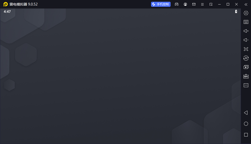The width and height of the screenshot is (251, 144).
Task: Click the circular-arrow A icon in sidebar
Action: click(x=246, y=58)
